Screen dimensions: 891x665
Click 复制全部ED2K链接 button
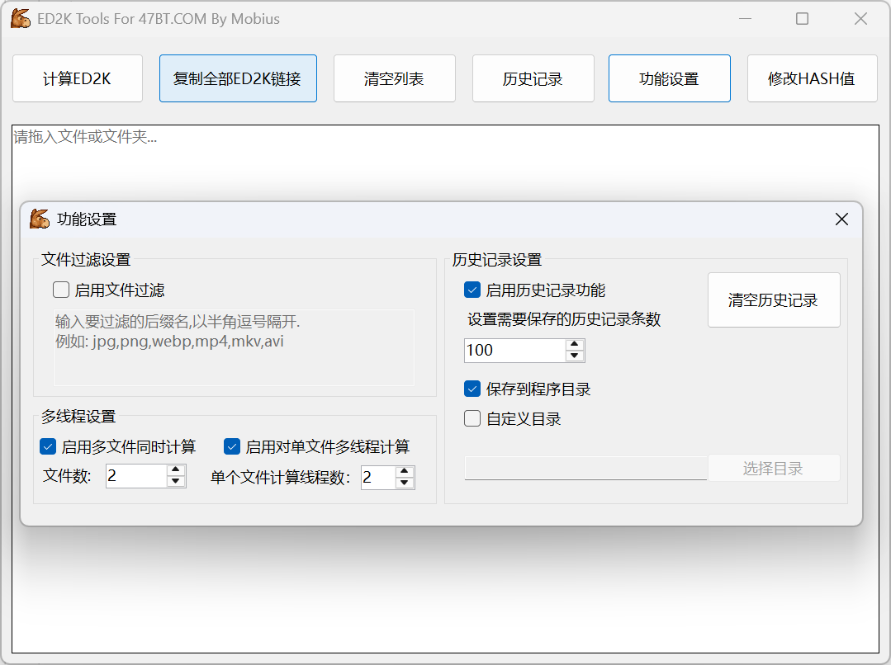(x=238, y=78)
